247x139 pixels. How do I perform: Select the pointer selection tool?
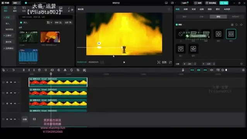pyautogui.click(x=3, y=70)
